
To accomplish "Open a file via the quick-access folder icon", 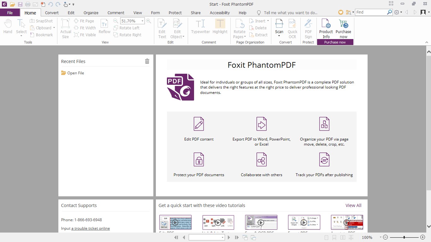I will (x=12, y=4).
